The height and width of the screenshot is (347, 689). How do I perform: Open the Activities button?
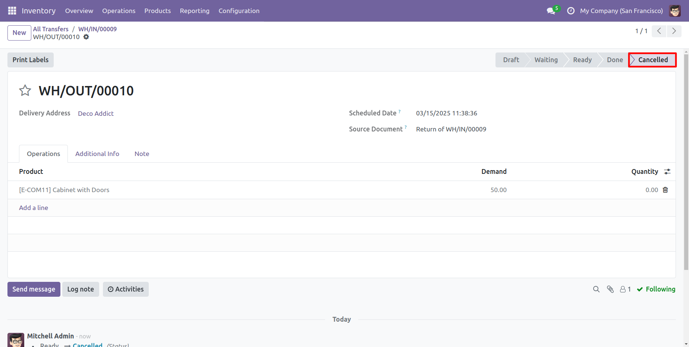(126, 289)
